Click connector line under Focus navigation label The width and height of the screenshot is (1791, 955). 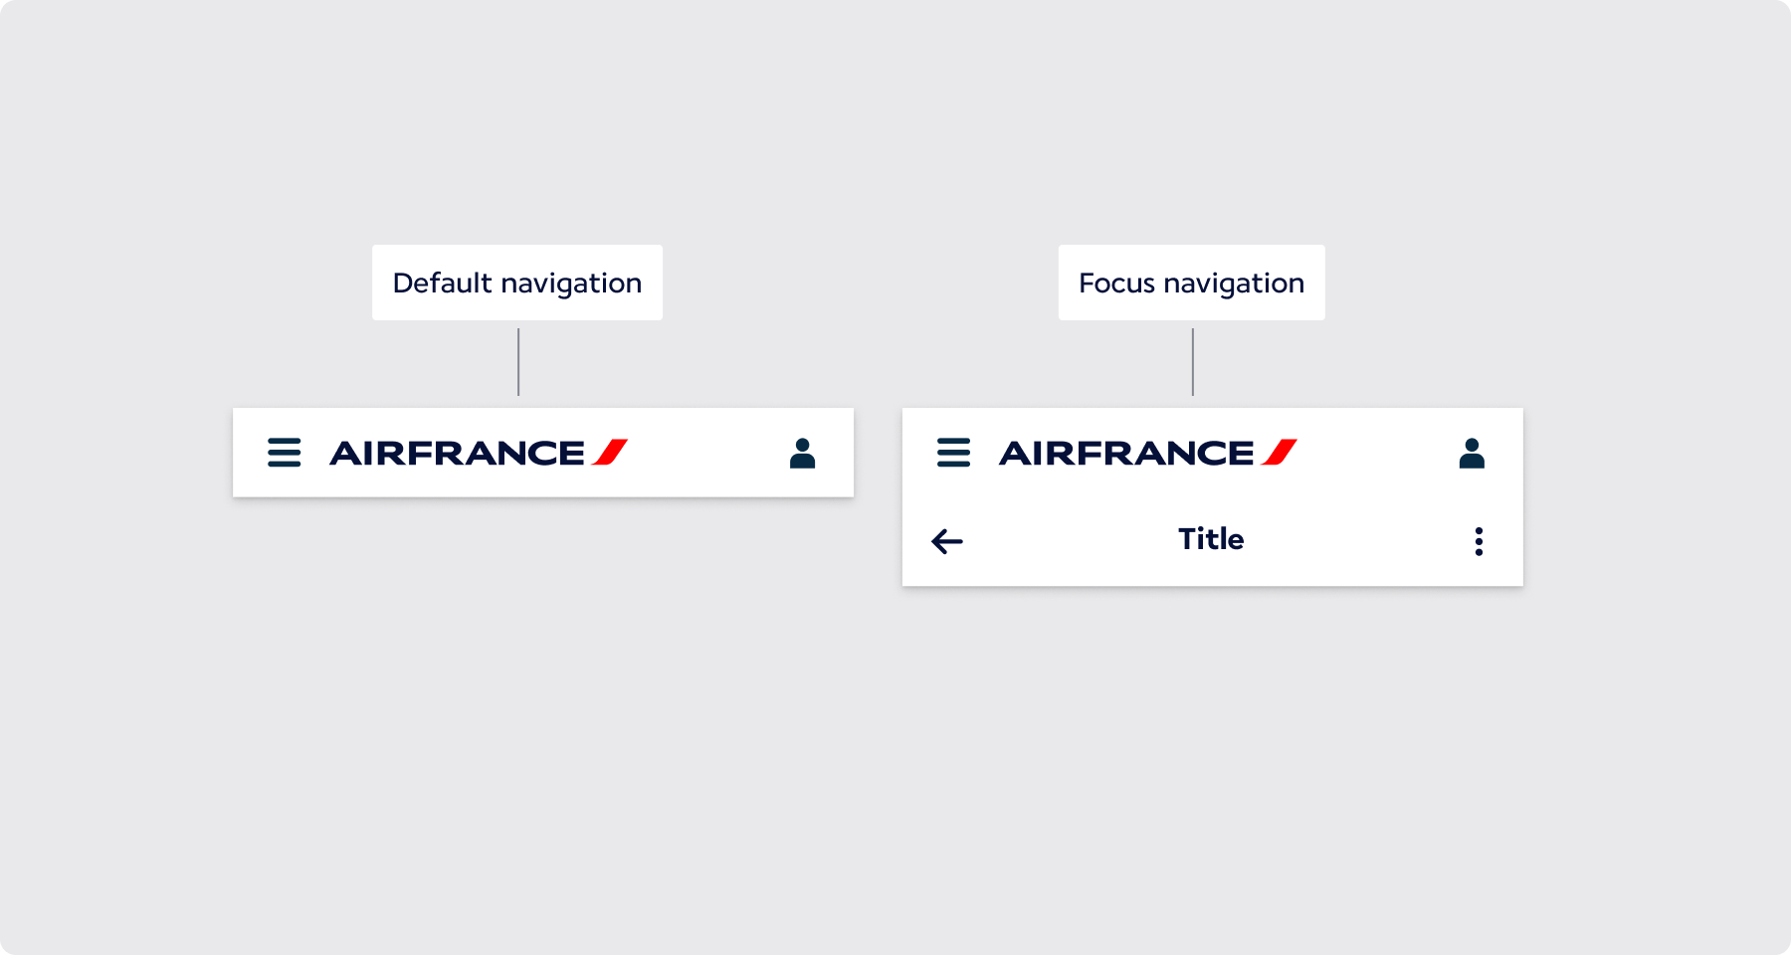1193,362
